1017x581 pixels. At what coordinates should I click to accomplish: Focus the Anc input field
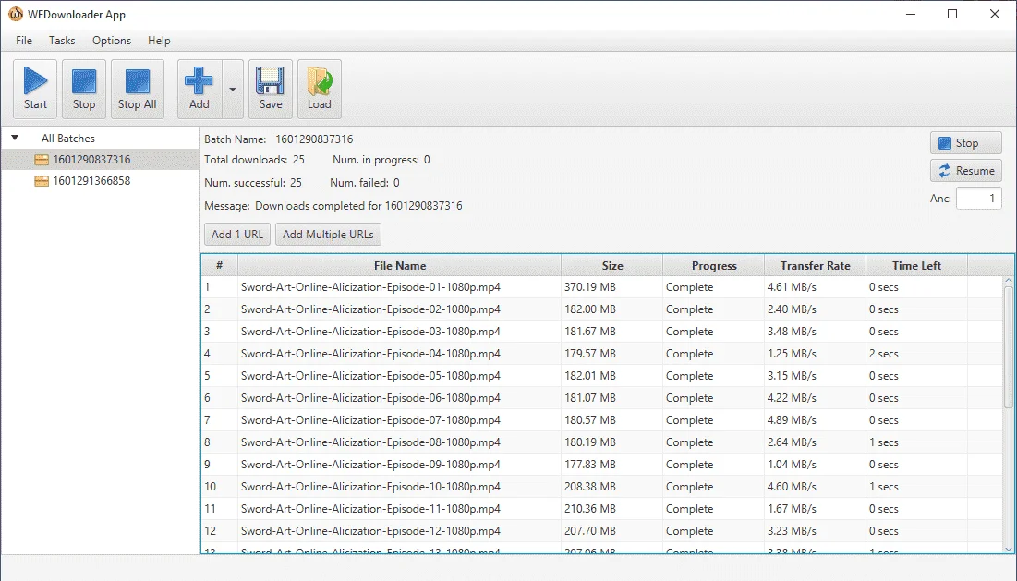(x=979, y=199)
